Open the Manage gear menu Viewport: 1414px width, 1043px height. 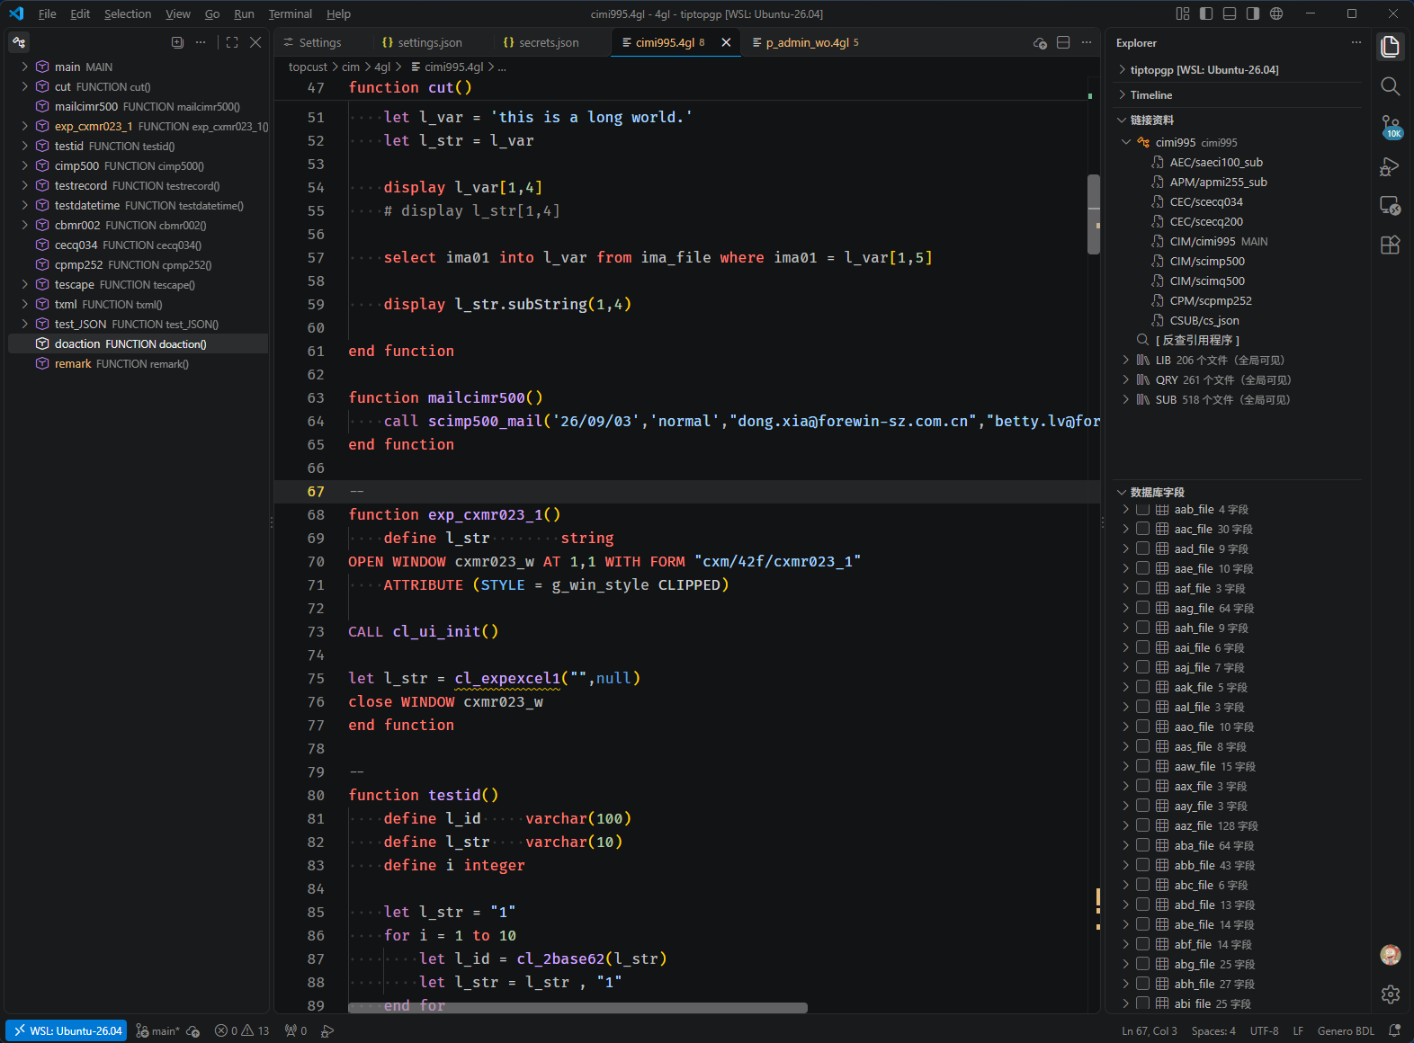tap(1391, 994)
